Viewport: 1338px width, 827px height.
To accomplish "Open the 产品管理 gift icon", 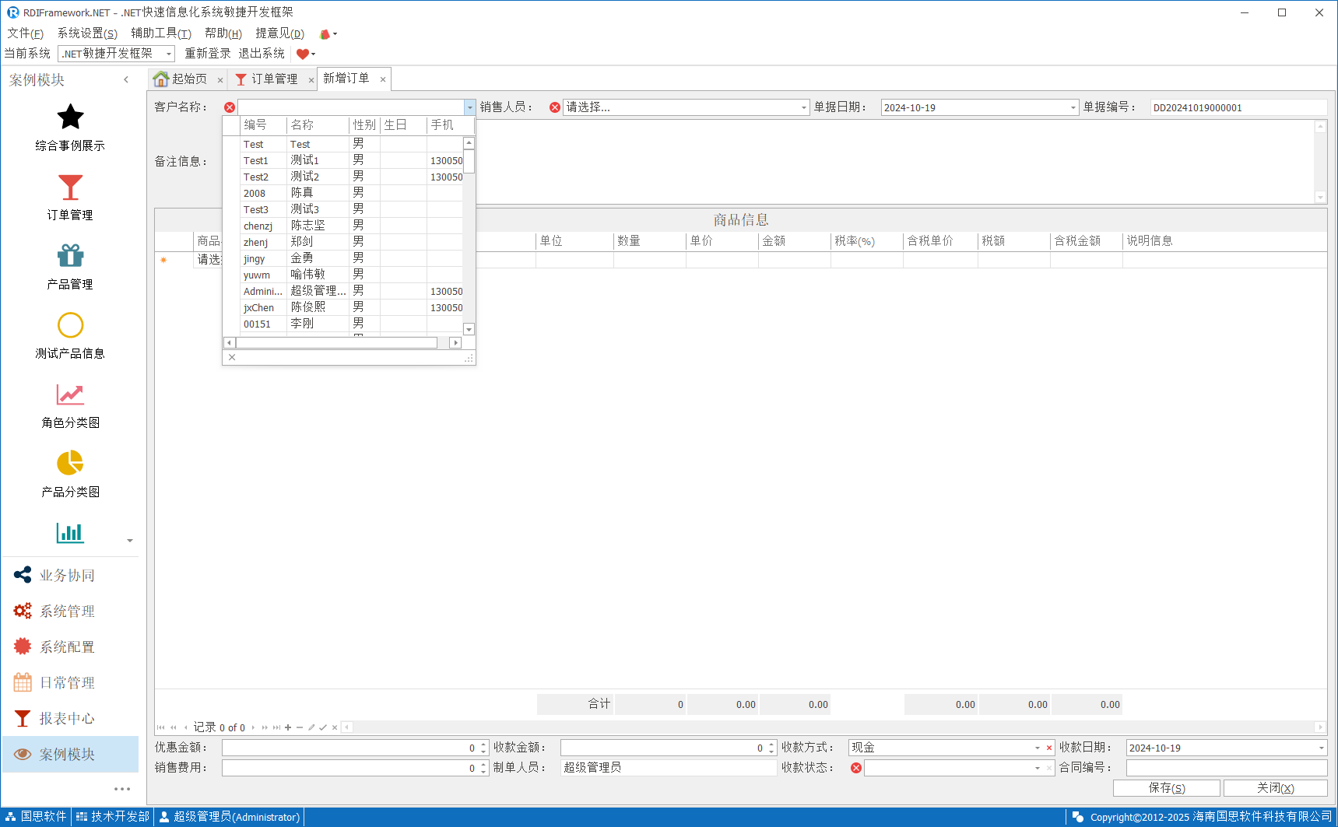I will pos(70,257).
